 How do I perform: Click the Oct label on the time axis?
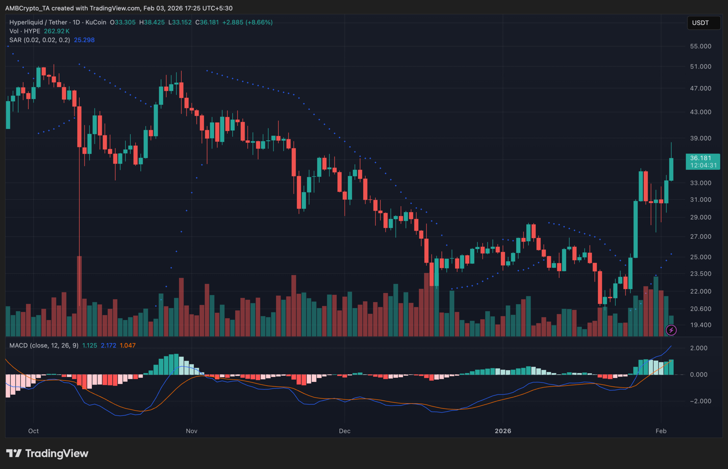coord(33,431)
